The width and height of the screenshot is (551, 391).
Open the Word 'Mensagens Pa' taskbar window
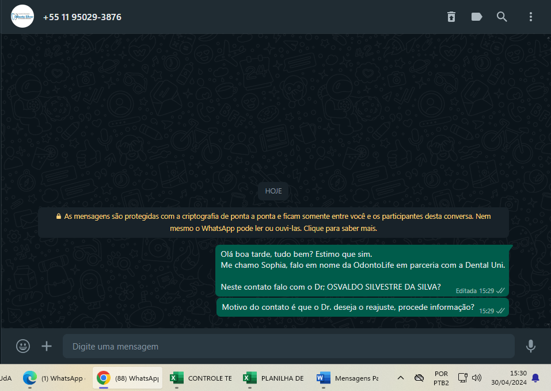coord(347,378)
